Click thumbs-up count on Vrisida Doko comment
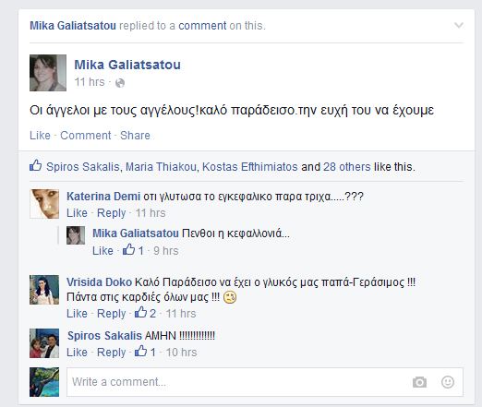This screenshot has width=482, height=407. coord(145,313)
